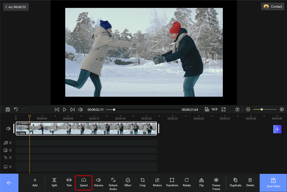Select the text track icon
This screenshot has height=192, width=287.
pos(6,158)
